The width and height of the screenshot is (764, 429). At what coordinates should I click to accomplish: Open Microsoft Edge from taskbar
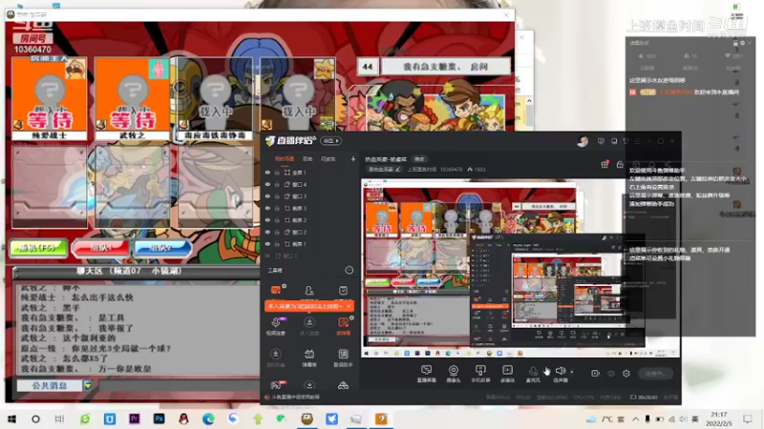pyautogui.click(x=208, y=419)
